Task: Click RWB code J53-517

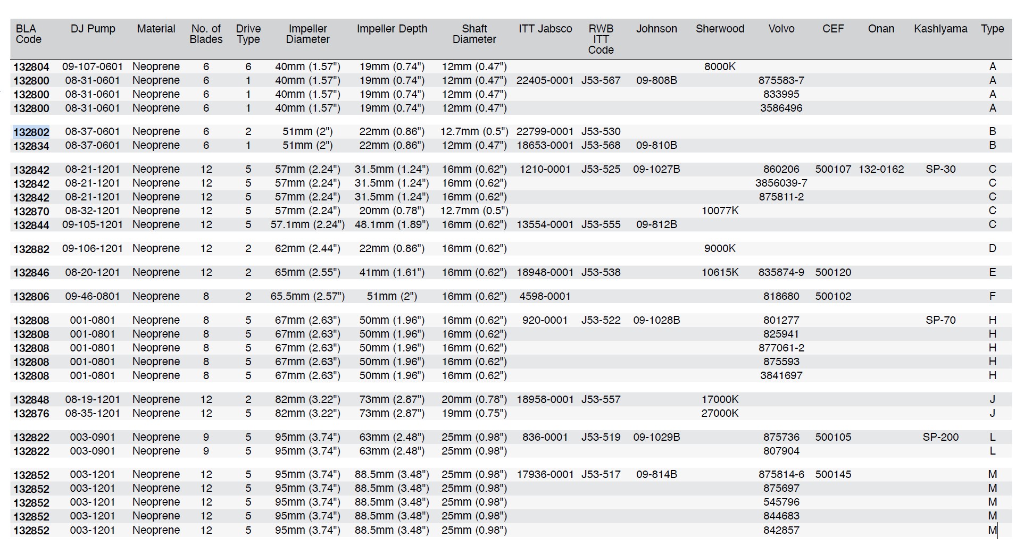Action: pyautogui.click(x=601, y=475)
